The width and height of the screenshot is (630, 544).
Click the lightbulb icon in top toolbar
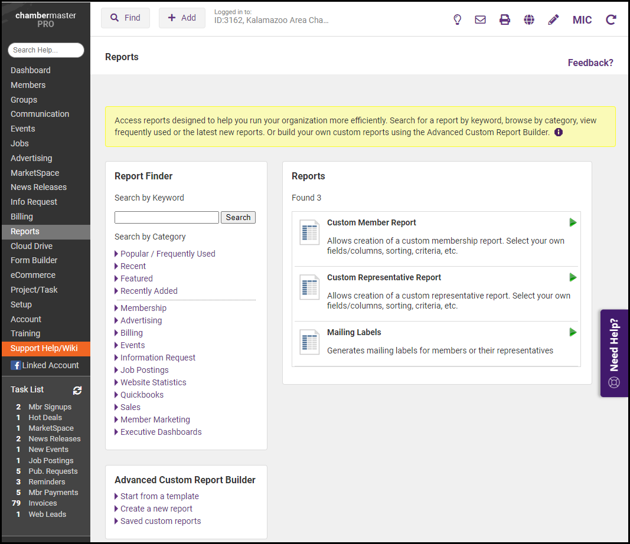457,19
